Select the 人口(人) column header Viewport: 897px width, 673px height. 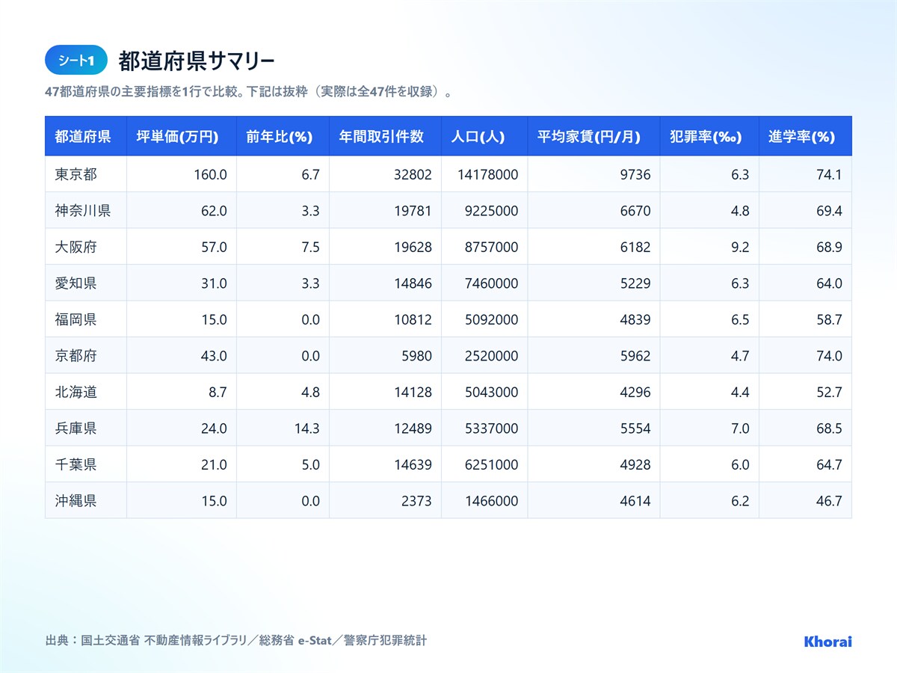click(x=484, y=136)
